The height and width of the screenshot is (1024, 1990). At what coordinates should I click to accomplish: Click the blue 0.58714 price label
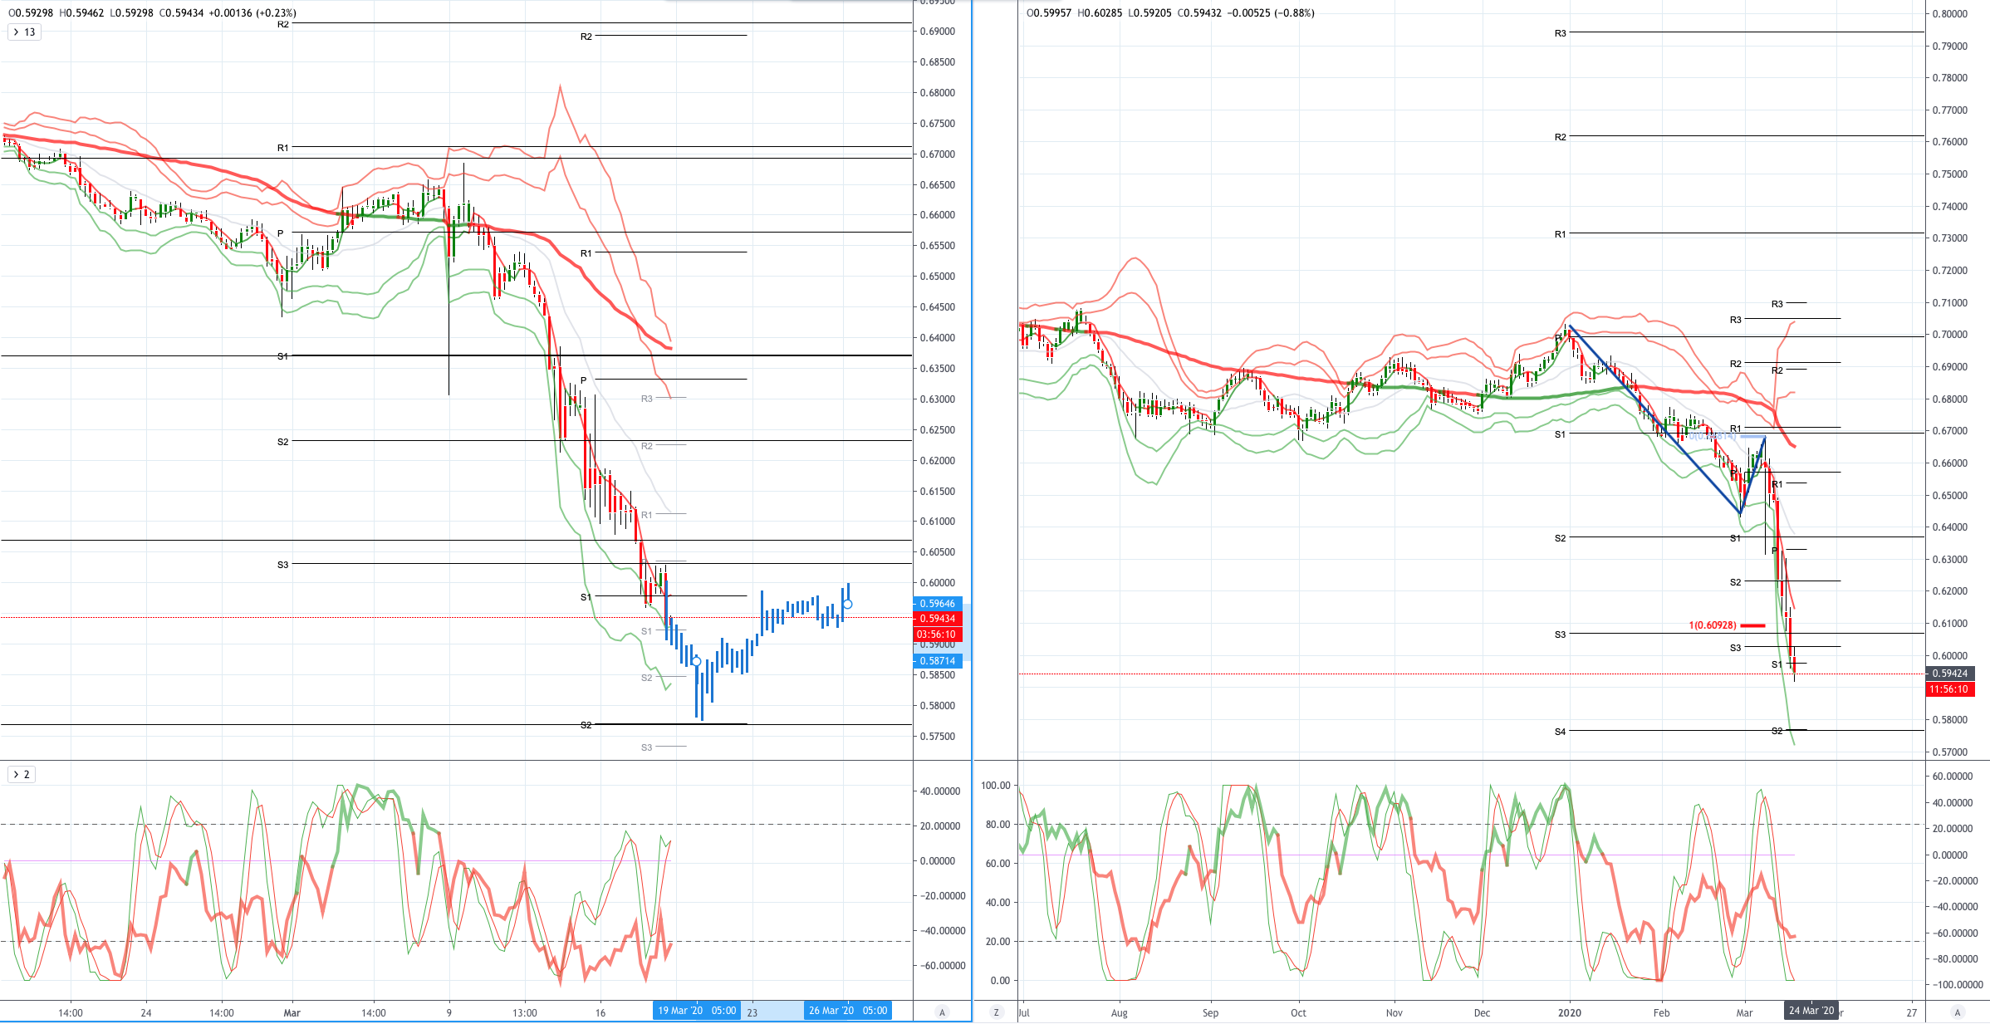[938, 661]
